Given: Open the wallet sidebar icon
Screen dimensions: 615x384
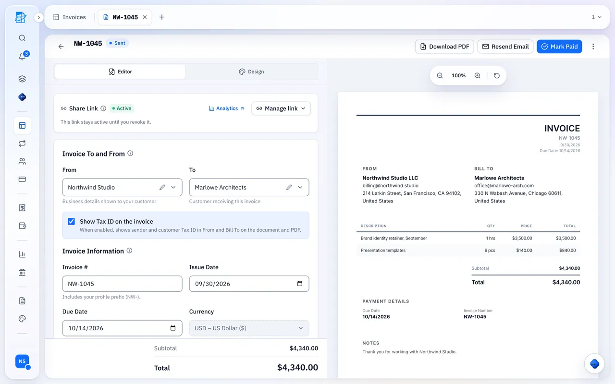Looking at the screenshot, I should 22,226.
